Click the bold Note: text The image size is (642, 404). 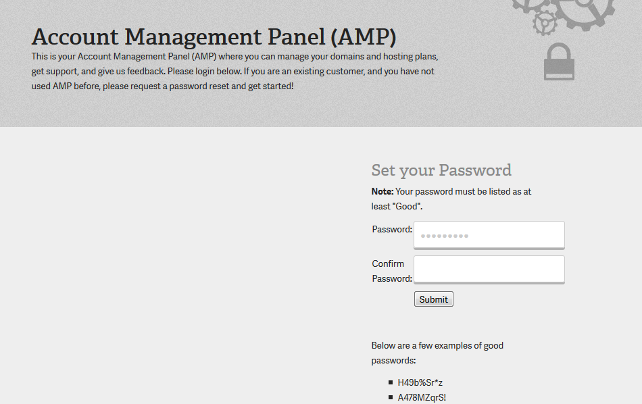[382, 192]
